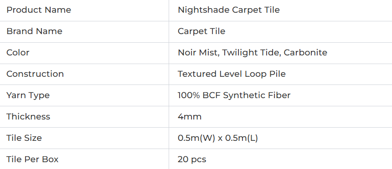Click the Thickness label

point(28,117)
